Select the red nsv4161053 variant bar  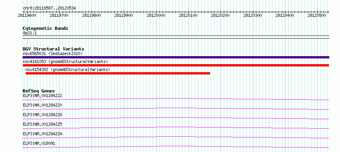[176, 65]
